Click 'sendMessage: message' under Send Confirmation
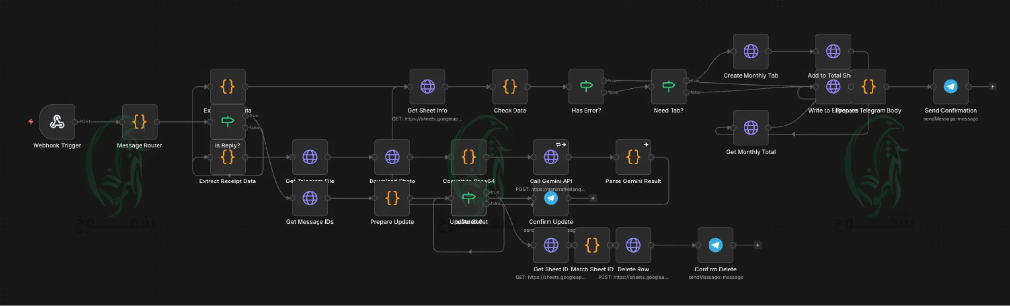This screenshot has height=307, width=1010. 951,119
